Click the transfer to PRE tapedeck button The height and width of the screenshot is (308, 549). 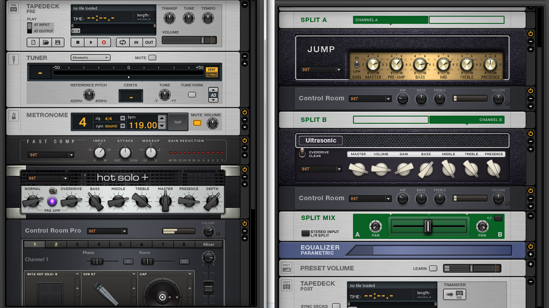[454, 294]
